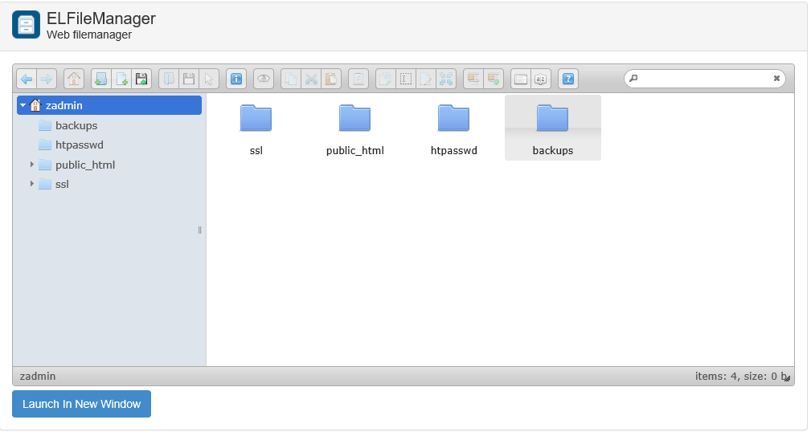Viewport: 811px width, 436px height.
Task: Switch to list view icon
Action: coord(521,79)
